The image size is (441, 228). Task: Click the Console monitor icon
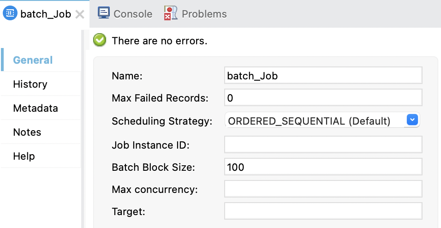[104, 13]
